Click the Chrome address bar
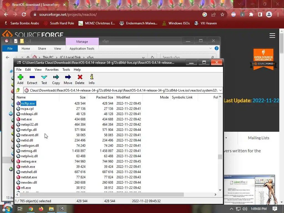 (116, 14)
